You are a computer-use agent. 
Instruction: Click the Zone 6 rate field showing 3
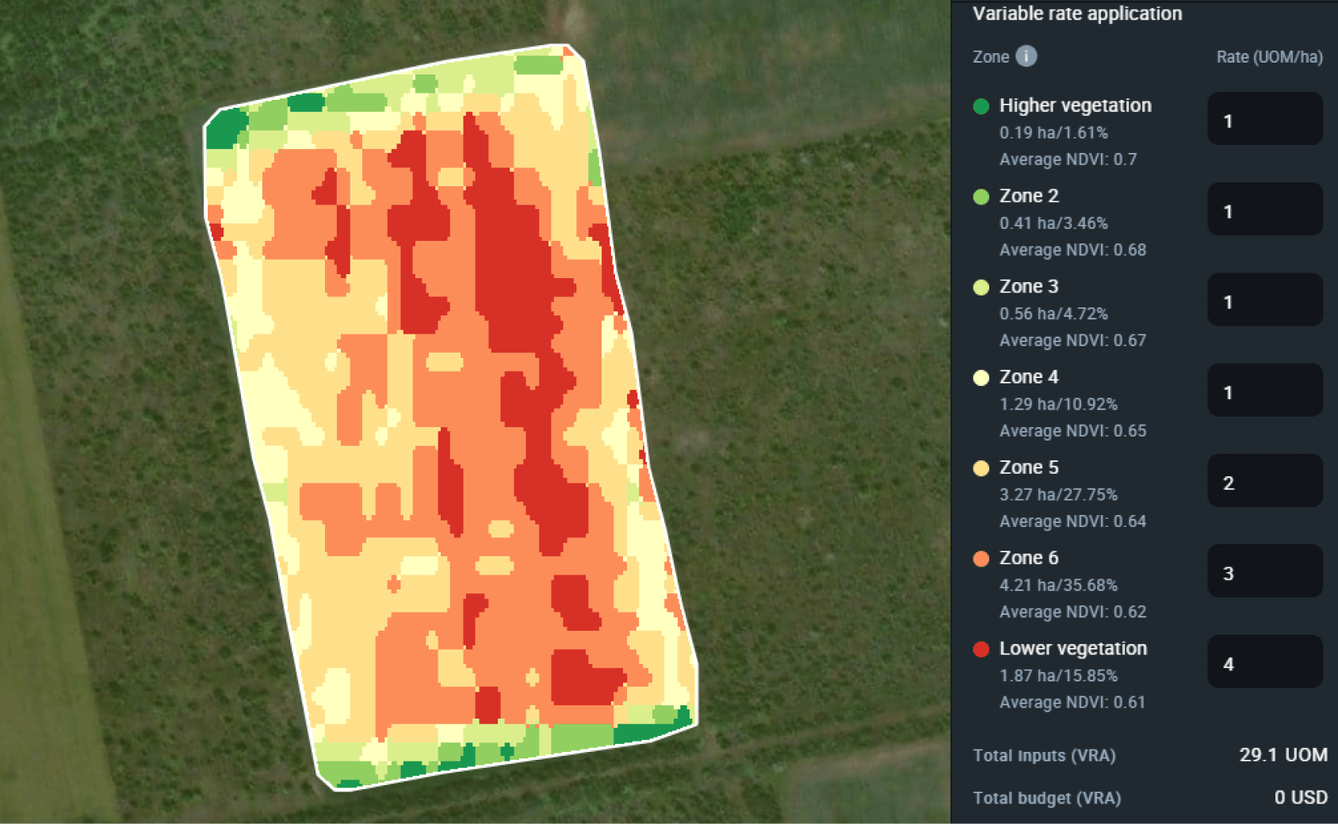pyautogui.click(x=1264, y=571)
